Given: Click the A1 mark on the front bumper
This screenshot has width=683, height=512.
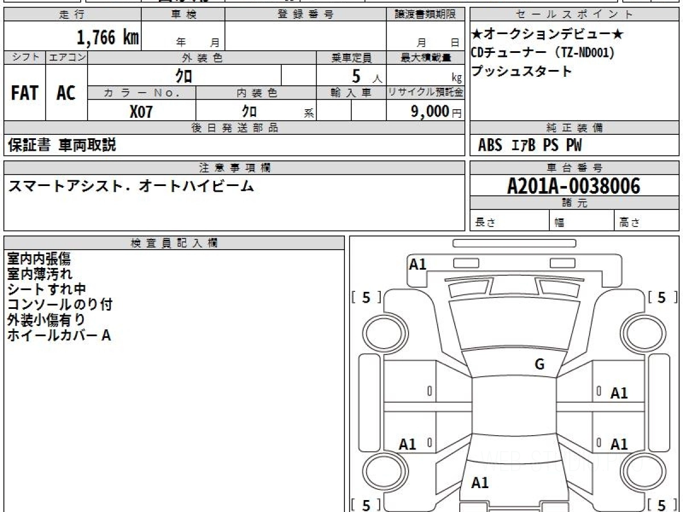Looking at the screenshot, I should coord(418,265).
